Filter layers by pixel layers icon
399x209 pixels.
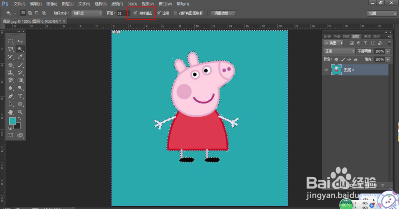pos(352,43)
